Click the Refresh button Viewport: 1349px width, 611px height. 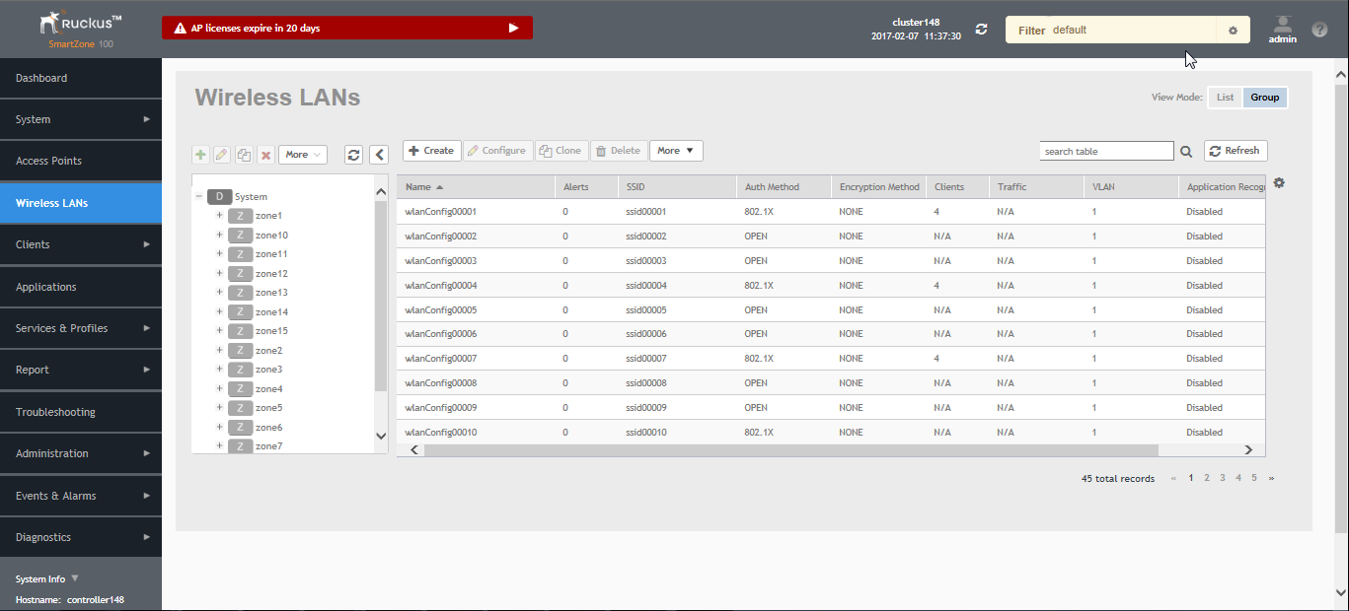pos(1236,151)
